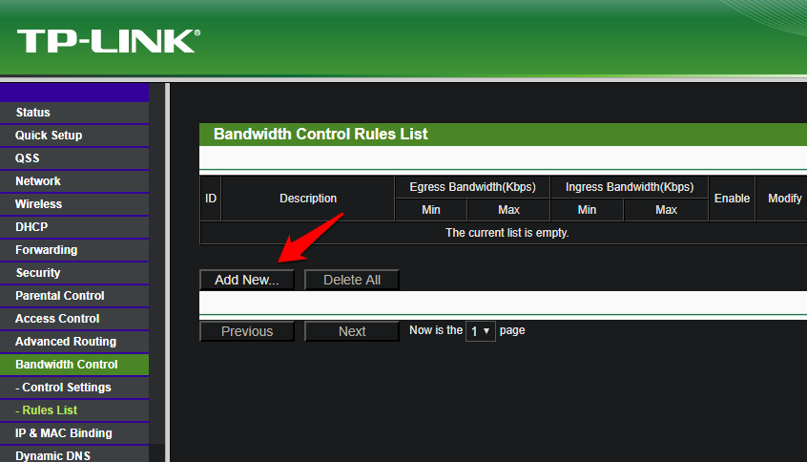Select QSS from the sidebar
Image resolution: width=807 pixels, height=462 pixels.
coord(74,158)
